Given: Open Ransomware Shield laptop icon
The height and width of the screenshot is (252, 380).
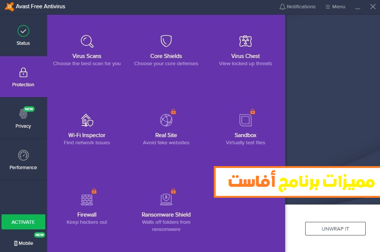Looking at the screenshot, I should [166, 200].
